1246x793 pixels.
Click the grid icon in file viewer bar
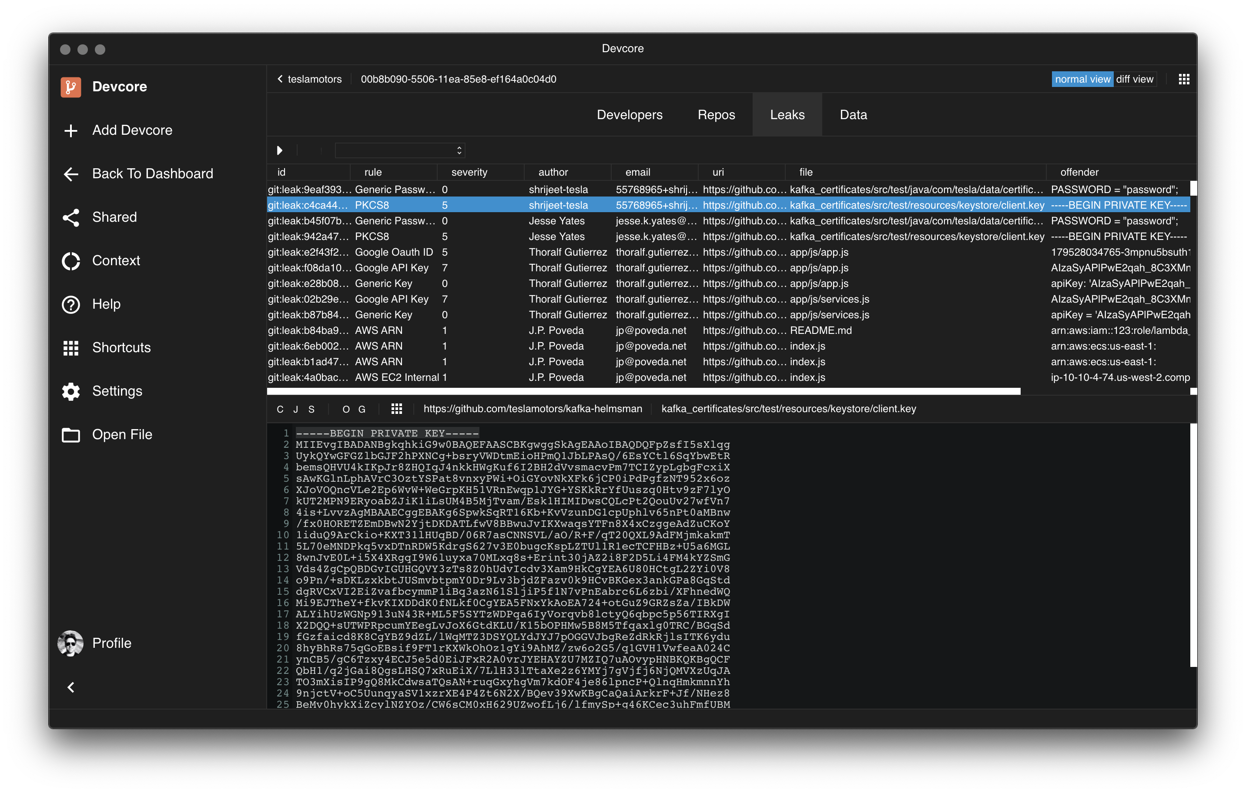coord(396,408)
